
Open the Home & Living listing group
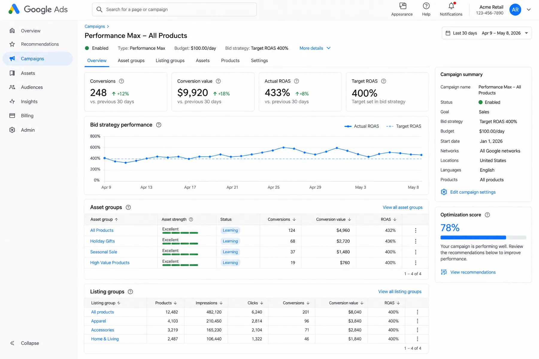coord(105,339)
